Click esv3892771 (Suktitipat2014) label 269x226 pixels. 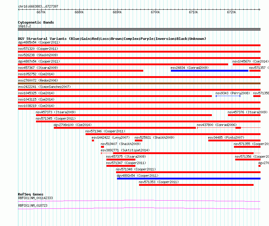coord(125,150)
